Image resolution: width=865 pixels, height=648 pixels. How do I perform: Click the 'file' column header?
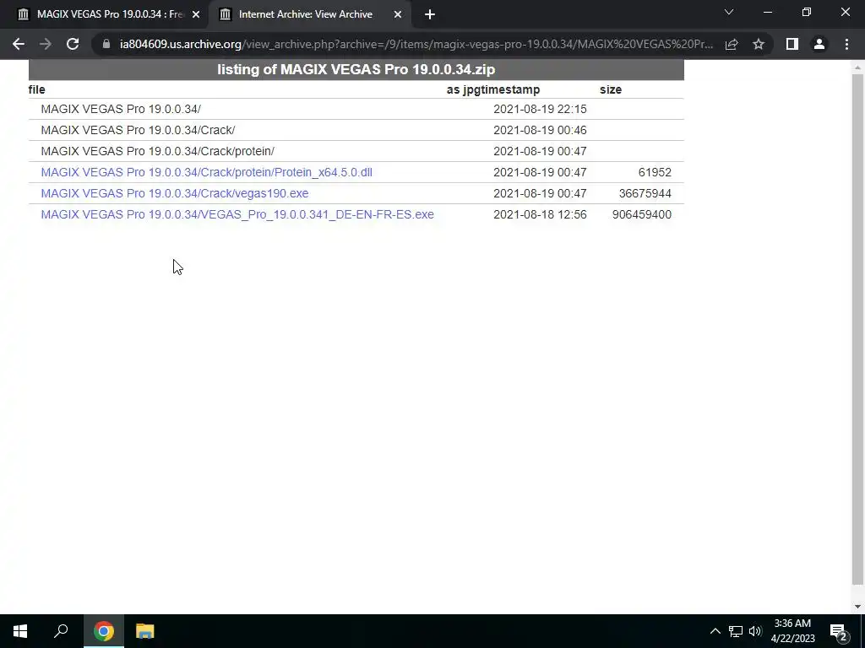click(x=37, y=89)
